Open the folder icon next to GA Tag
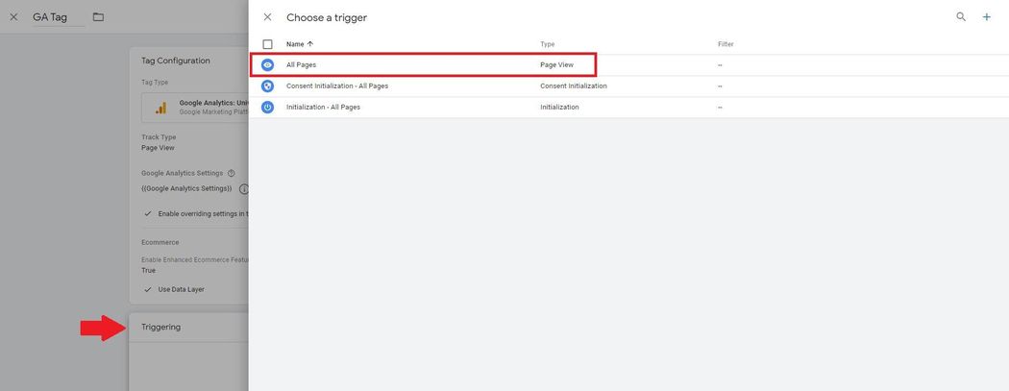Image resolution: width=1009 pixels, height=391 pixels. pos(98,16)
